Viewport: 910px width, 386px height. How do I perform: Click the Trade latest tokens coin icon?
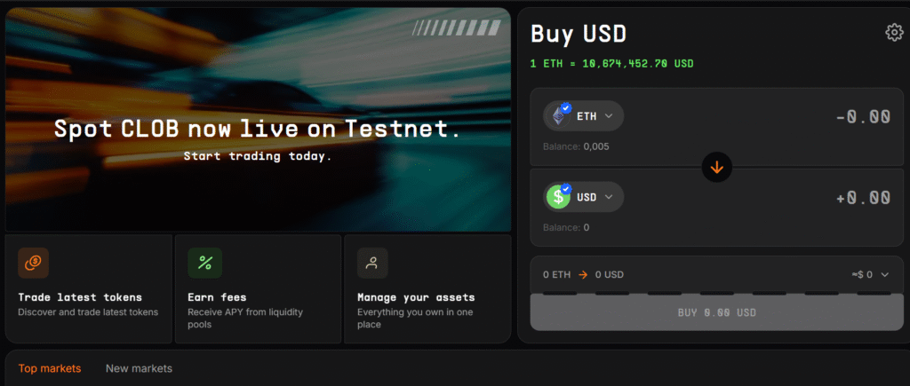pos(33,263)
